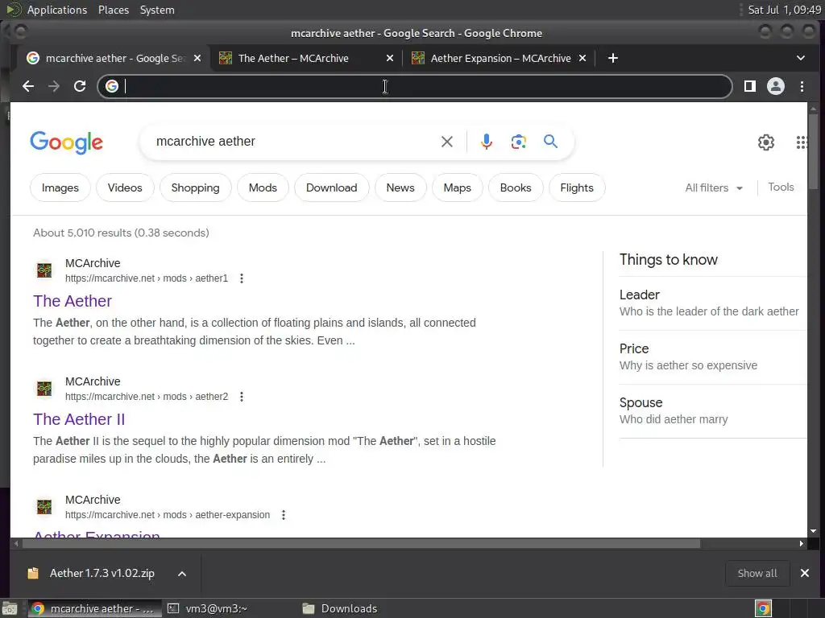Open the Spouse things-to-know entry
Screen dimensions: 825x618
(x=712, y=411)
